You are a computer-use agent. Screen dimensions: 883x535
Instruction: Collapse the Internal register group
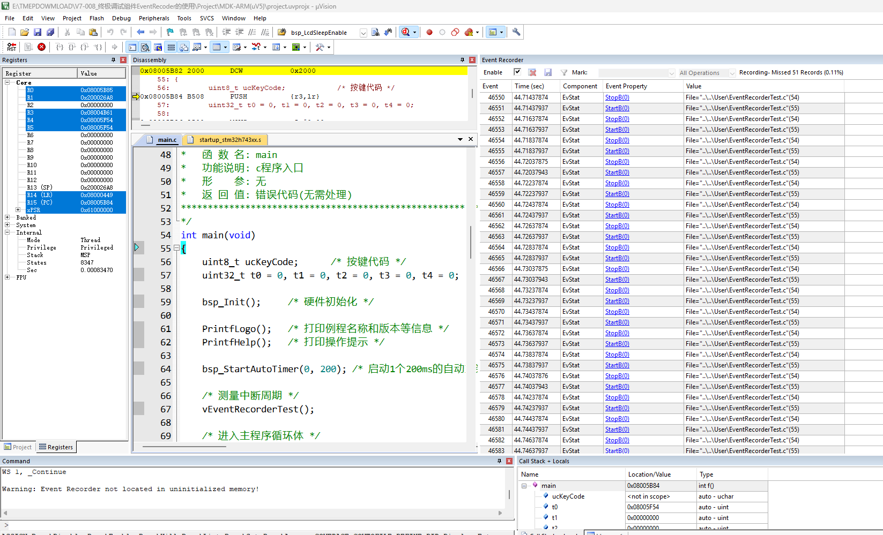click(x=8, y=232)
